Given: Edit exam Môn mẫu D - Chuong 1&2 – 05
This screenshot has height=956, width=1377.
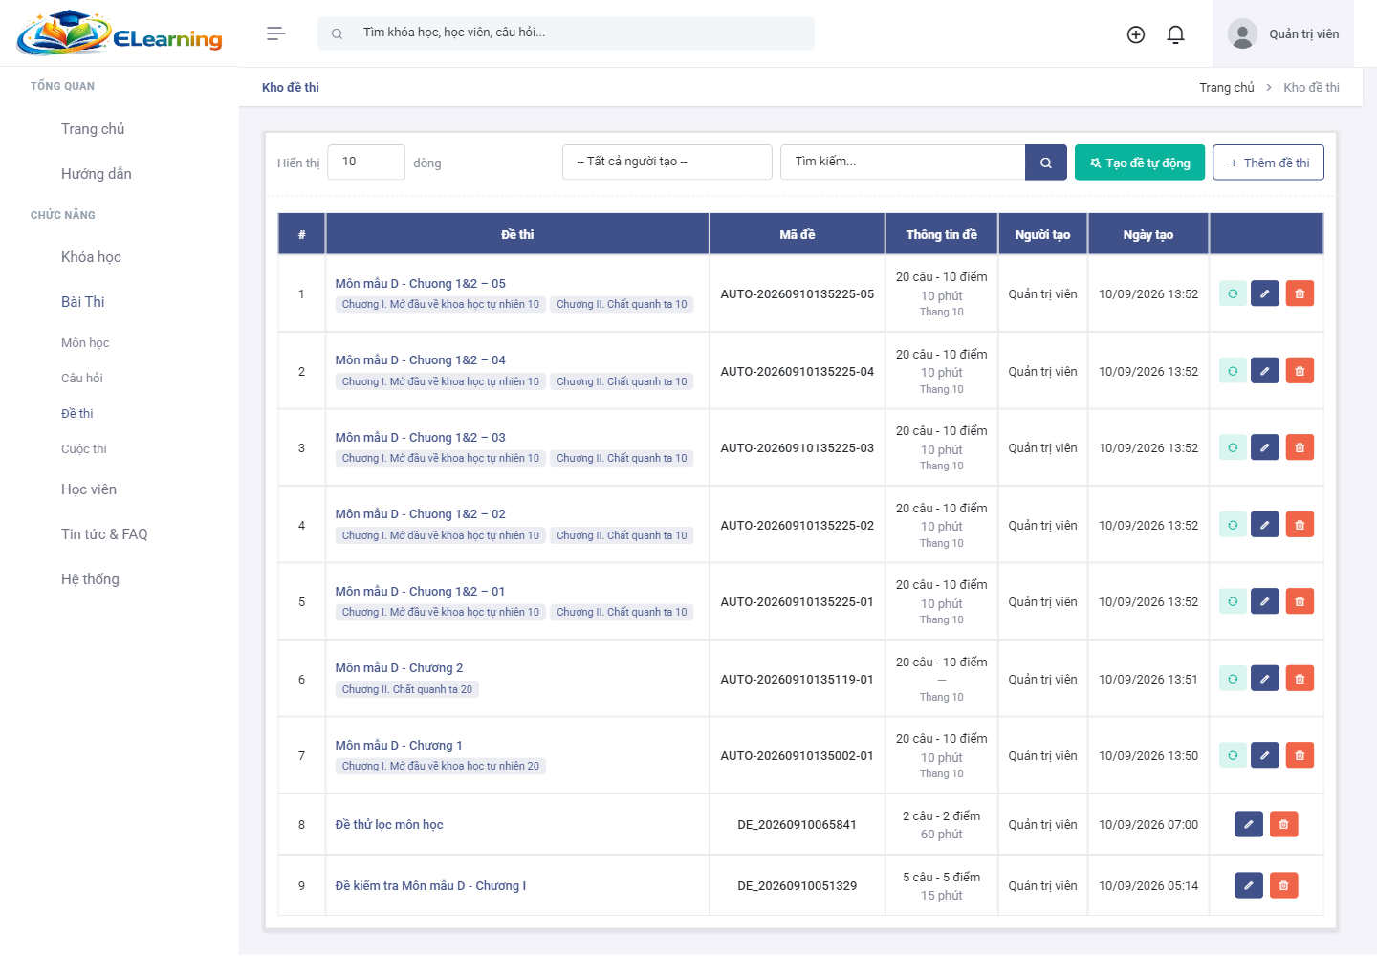Looking at the screenshot, I should [1264, 293].
